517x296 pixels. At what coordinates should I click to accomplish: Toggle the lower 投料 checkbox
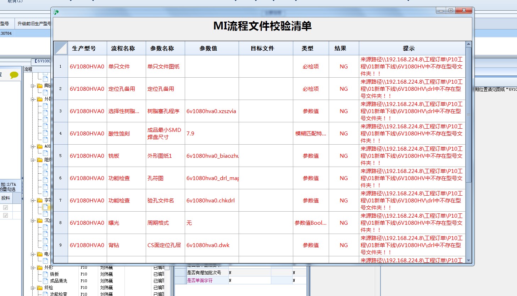(5, 215)
